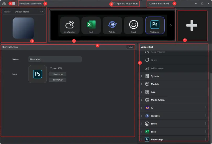
Task: Expand the Excel category chevron
Action: (141, 132)
